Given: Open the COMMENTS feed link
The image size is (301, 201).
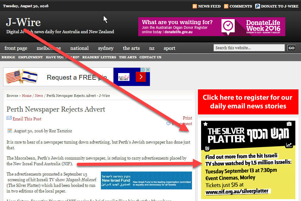Looking at the screenshot, I should 241,6.
